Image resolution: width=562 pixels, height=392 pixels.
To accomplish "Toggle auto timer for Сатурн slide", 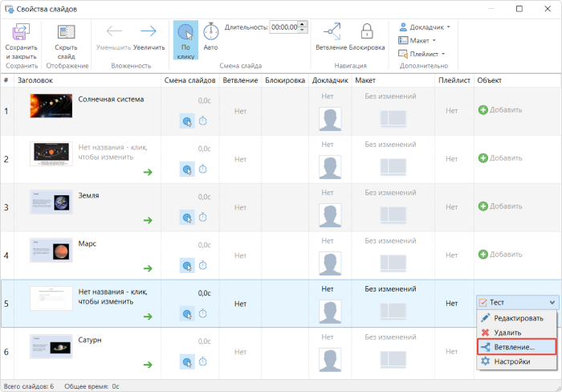I will tap(203, 361).
